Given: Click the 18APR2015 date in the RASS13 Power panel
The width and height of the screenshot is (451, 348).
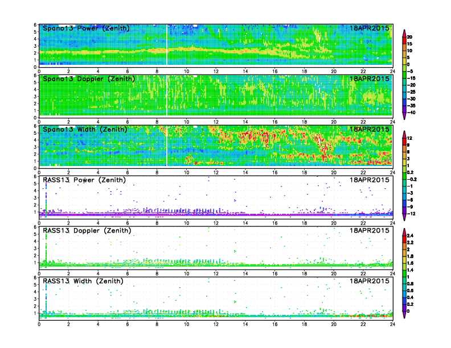Looking at the screenshot, I should (370, 180).
